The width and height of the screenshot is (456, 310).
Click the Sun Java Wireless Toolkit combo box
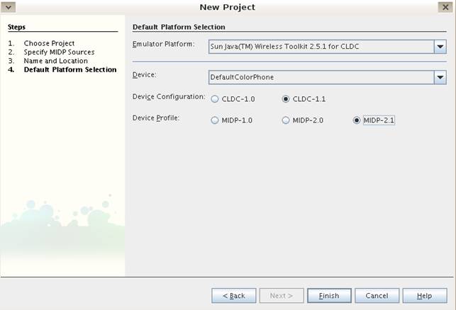(319, 47)
